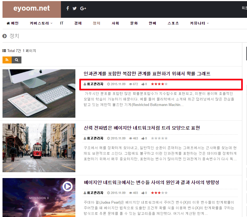
Task: Click the star rating on the 672-view article
Action: [159, 84]
